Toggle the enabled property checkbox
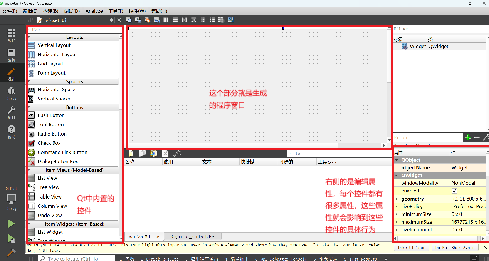 454,191
